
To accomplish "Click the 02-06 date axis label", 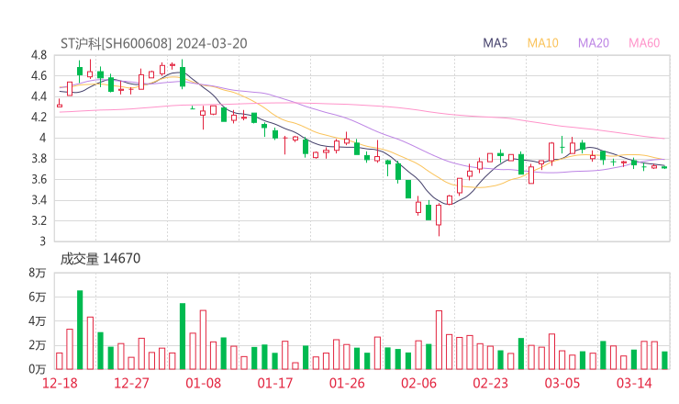I will click(x=418, y=383).
